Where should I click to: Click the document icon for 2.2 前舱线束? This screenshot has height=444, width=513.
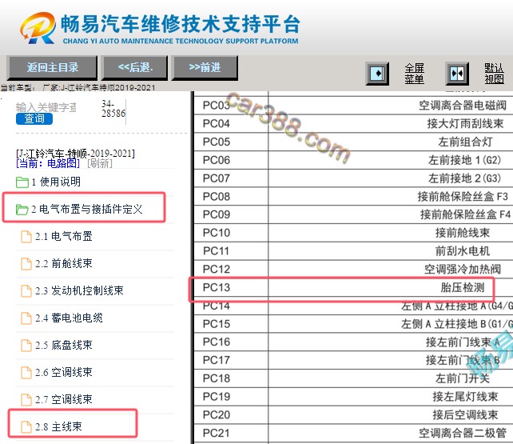tap(26, 264)
